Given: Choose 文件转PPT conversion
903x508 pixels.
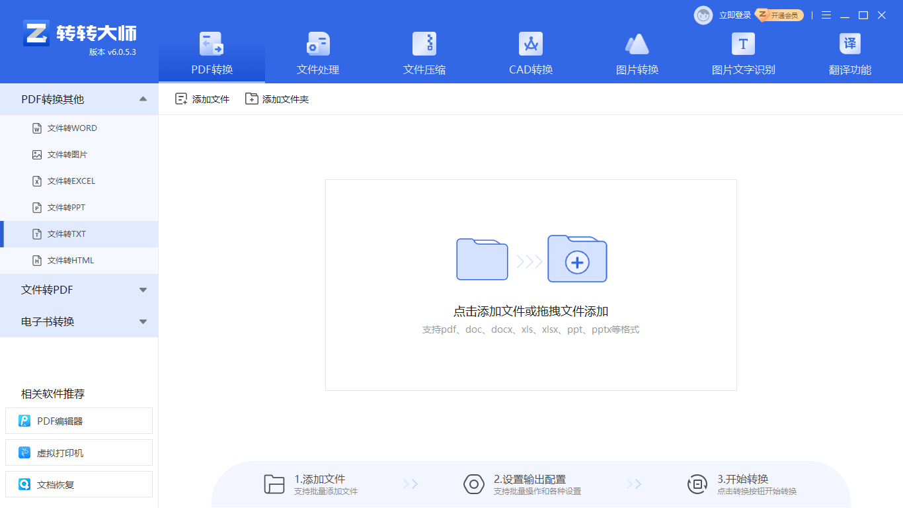Looking at the screenshot, I should tap(79, 208).
